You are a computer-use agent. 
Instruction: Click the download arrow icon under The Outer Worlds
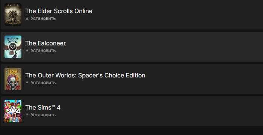[x=27, y=83]
